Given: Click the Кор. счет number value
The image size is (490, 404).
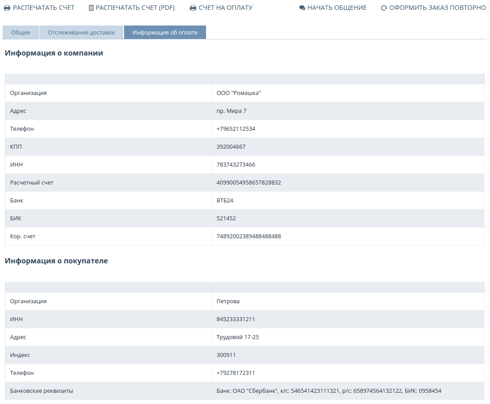Looking at the screenshot, I should (x=249, y=236).
